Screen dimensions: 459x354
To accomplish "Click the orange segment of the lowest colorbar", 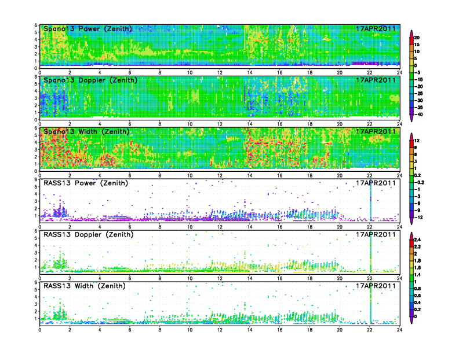I will coord(411,250).
